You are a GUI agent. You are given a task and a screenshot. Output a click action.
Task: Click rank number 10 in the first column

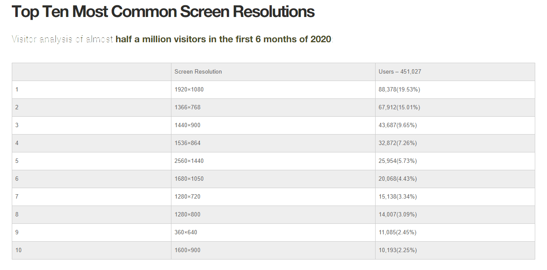pyautogui.click(x=18, y=250)
